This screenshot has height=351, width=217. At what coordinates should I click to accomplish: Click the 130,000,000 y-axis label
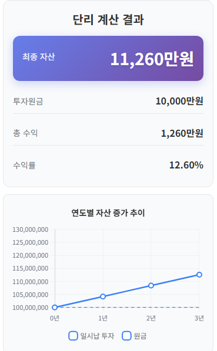coord(30,230)
